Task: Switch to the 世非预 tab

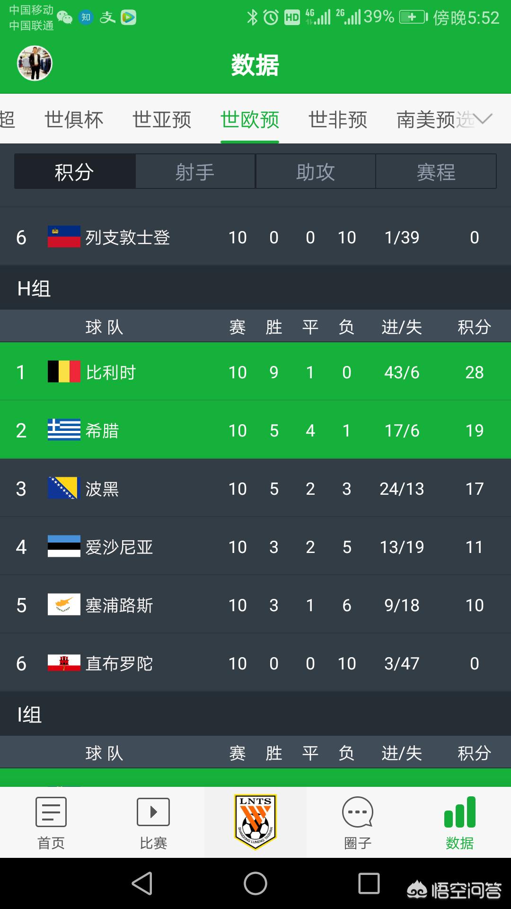Action: 338,120
